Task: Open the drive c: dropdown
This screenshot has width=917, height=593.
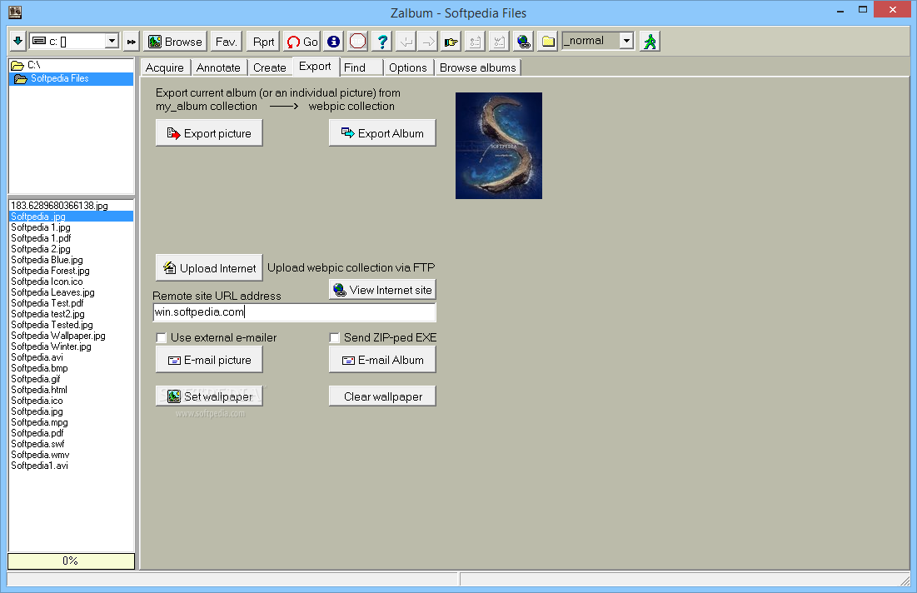Action: [112, 41]
